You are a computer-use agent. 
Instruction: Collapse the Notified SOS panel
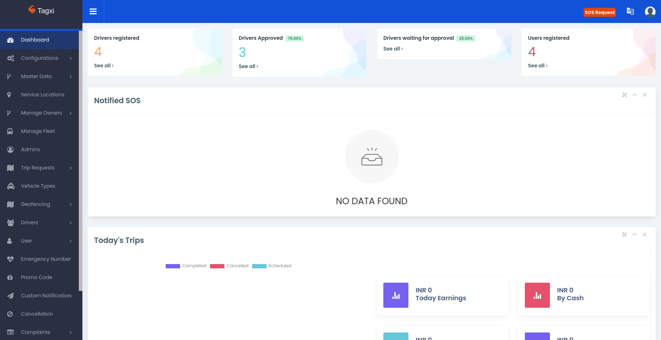tap(634, 95)
